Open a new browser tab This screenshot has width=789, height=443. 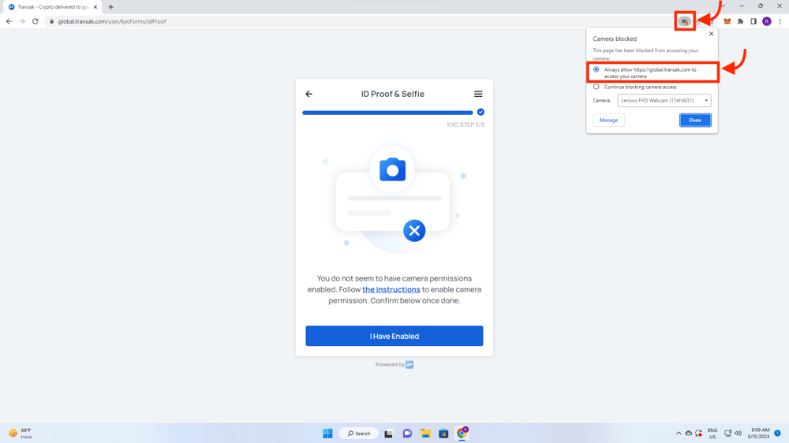[111, 7]
